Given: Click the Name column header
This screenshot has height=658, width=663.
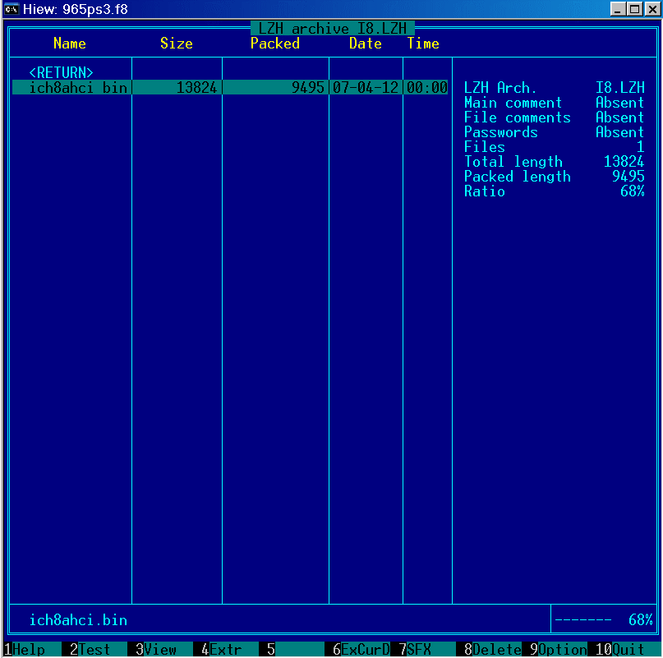Looking at the screenshot, I should tap(70, 44).
